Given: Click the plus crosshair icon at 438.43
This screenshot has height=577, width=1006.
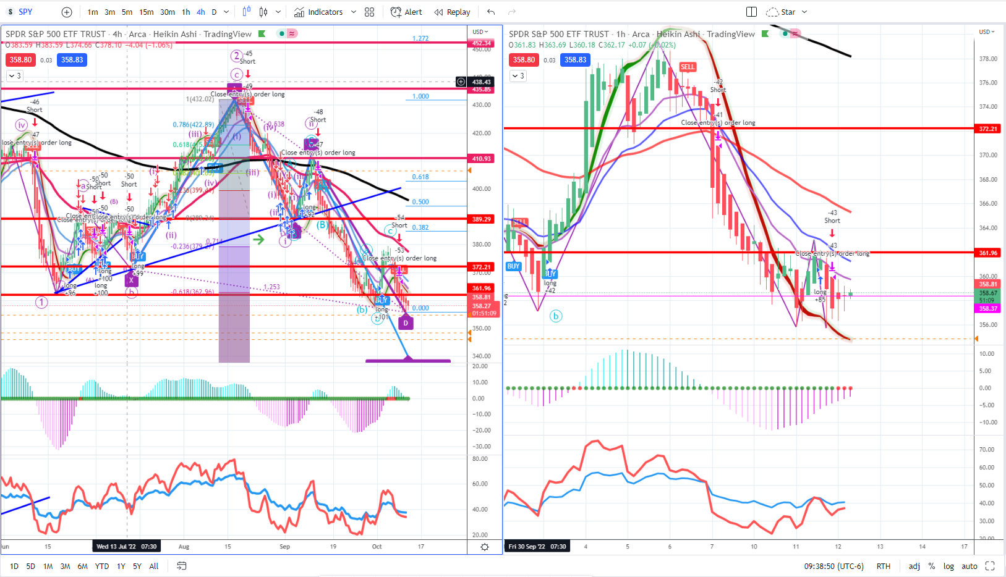Looking at the screenshot, I should click(x=461, y=82).
